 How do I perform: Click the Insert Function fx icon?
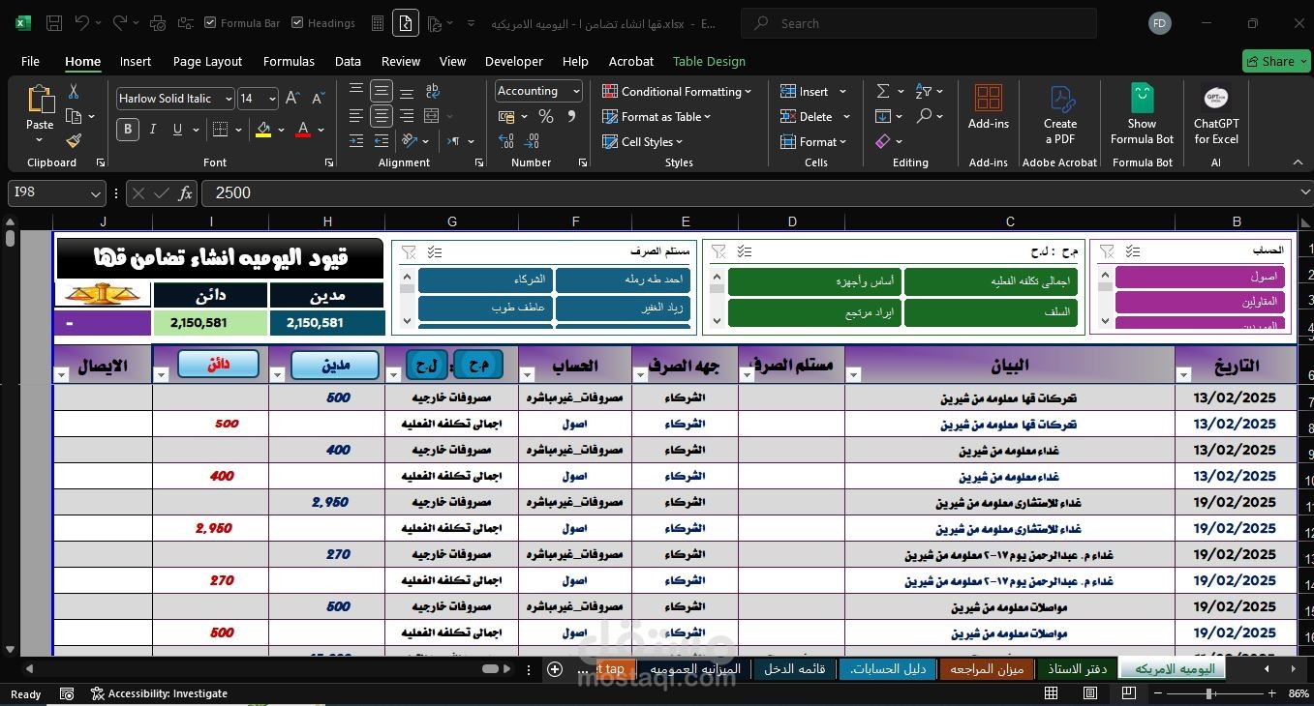coord(186,193)
